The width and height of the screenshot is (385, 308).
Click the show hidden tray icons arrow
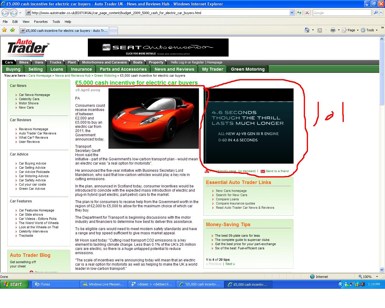coord(340,284)
